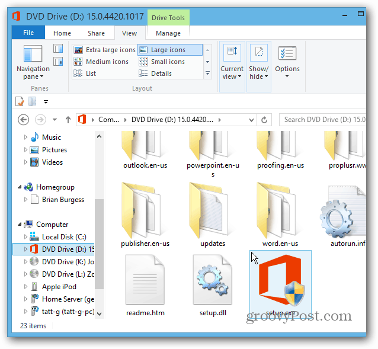Image resolution: width=378 pixels, height=349 pixels.
Task: Expand the layout gallery more arrow
Action: (x=207, y=73)
